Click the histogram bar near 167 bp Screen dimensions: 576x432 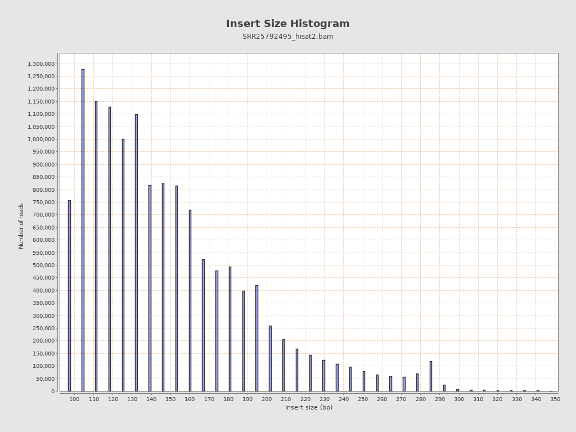click(204, 326)
